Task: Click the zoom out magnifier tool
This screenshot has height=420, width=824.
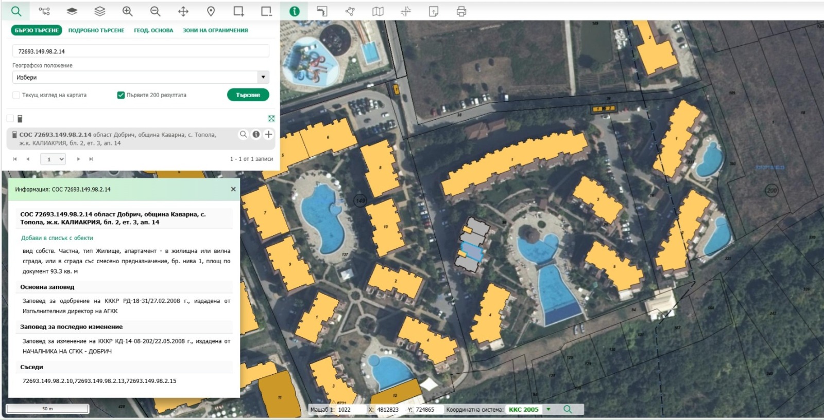Action: point(155,11)
